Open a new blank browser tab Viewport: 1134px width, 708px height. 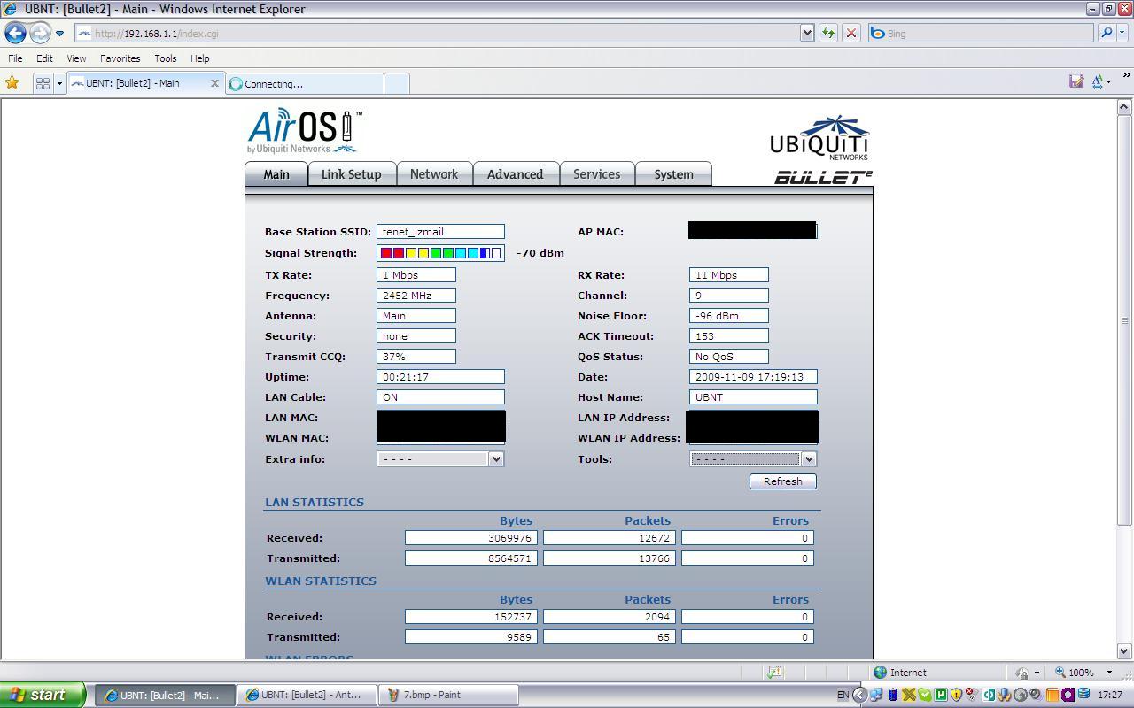pyautogui.click(x=397, y=83)
